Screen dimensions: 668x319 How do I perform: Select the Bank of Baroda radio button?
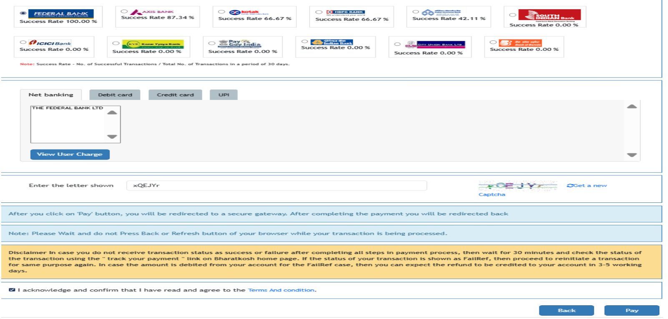pos(493,42)
